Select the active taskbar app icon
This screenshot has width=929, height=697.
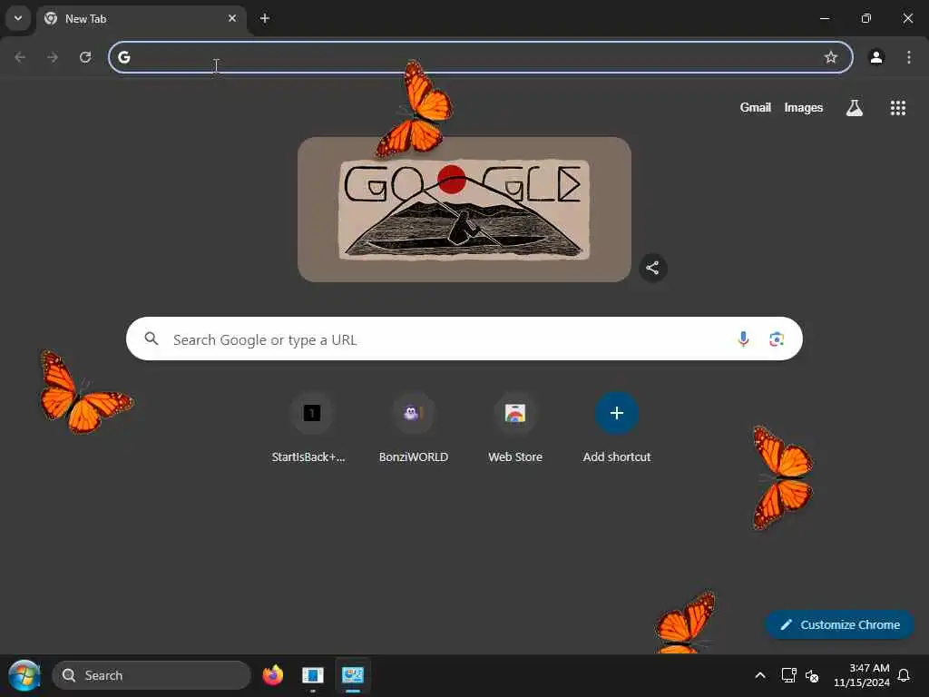point(353,675)
